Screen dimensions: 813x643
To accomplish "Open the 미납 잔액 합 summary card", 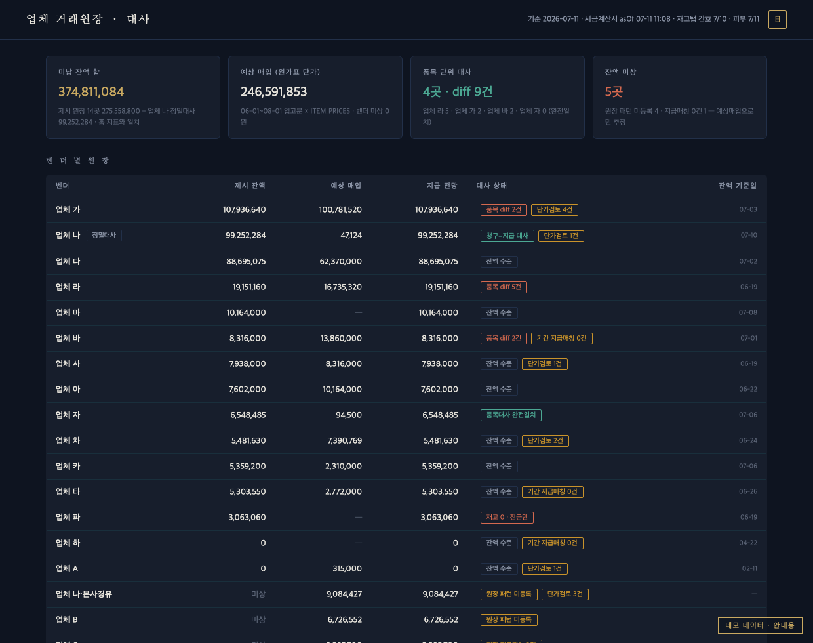I will 133,97.
